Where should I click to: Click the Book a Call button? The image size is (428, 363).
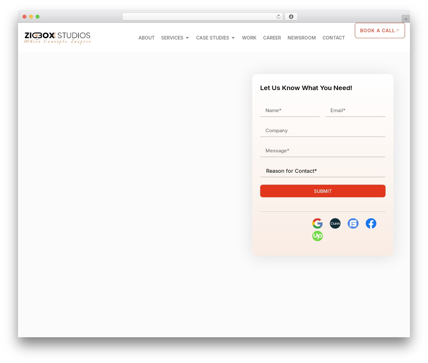coord(380,30)
